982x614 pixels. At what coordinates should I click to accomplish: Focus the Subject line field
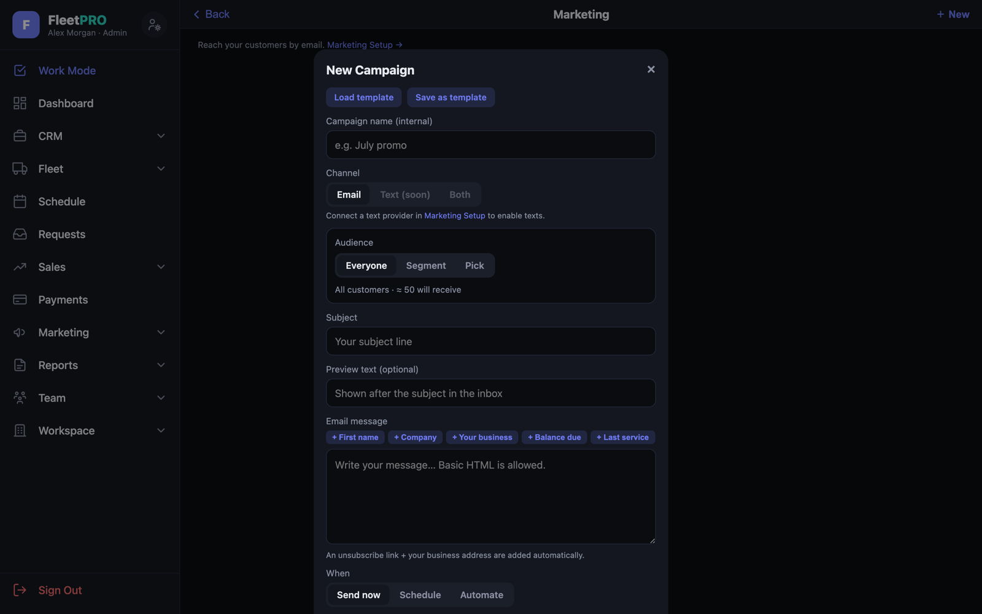tap(491, 341)
